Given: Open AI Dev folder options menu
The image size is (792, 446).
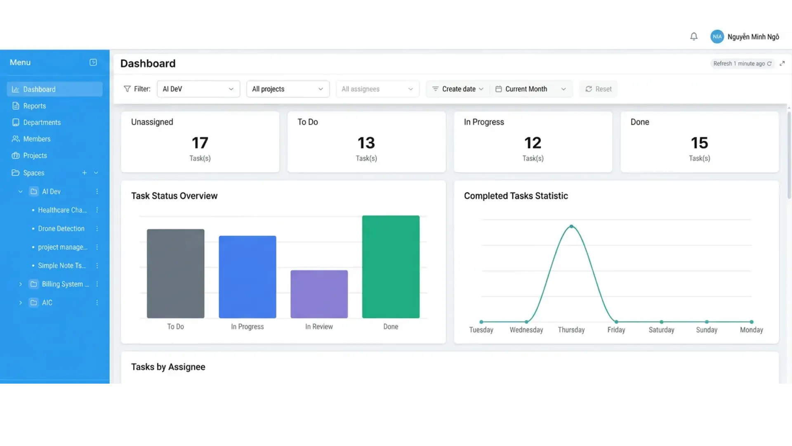Looking at the screenshot, I should pyautogui.click(x=97, y=192).
